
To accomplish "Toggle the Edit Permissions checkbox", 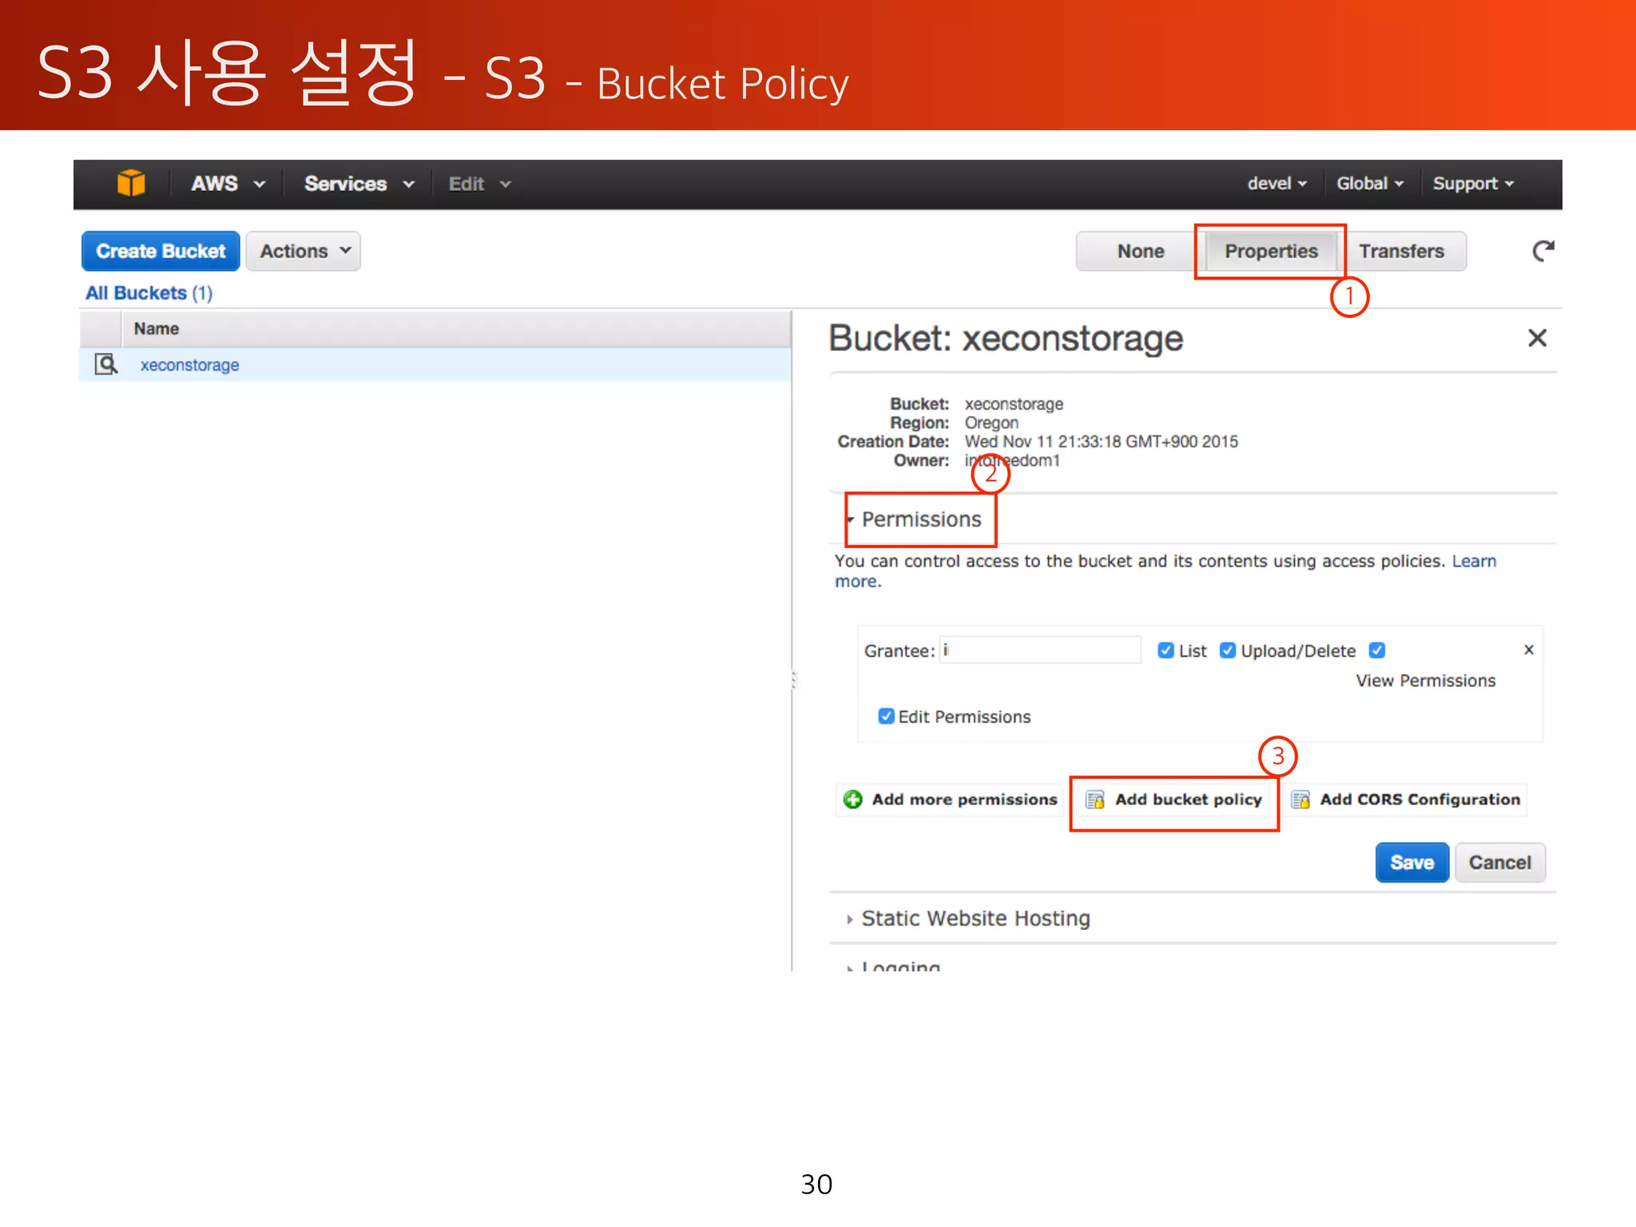I will tap(886, 716).
